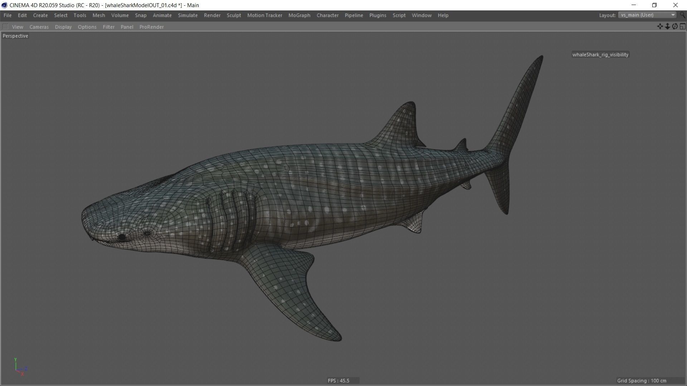The image size is (687, 386).
Task: Click the Grid Spacing : 100 cm text
Action: pos(642,381)
